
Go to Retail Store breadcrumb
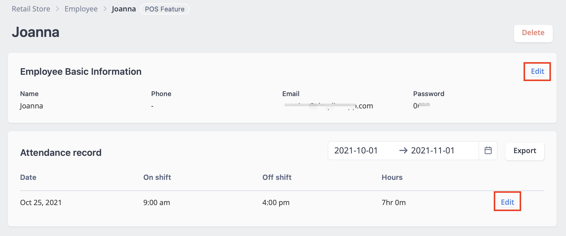click(x=31, y=9)
